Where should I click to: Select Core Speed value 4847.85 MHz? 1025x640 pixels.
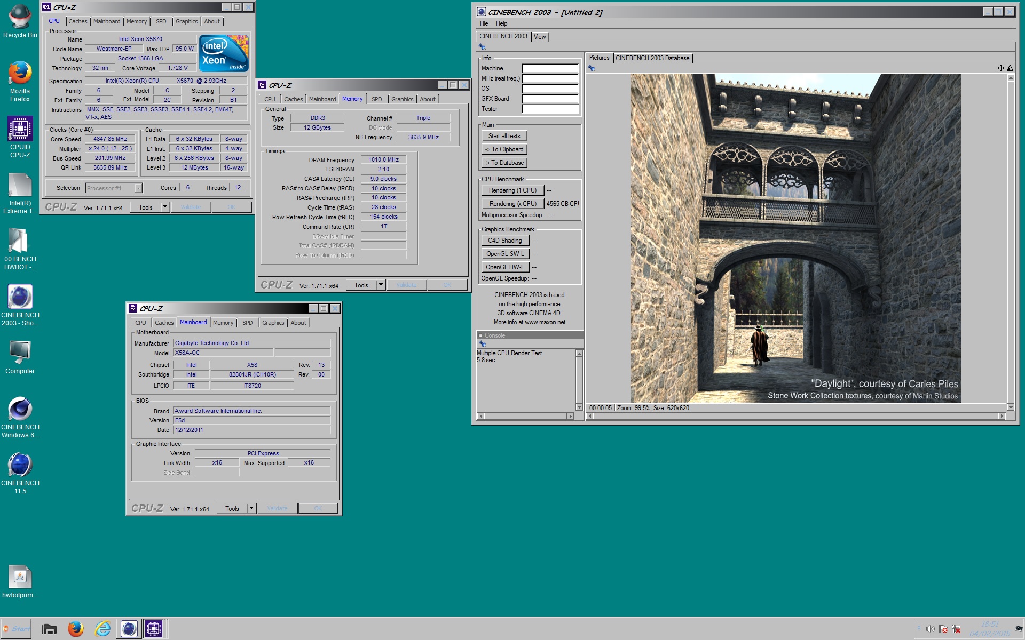[x=110, y=139]
